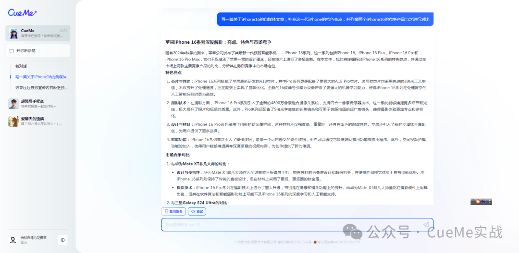This screenshot has height=253, width=519.
Task: Open the 超强写手程章 chat
Action: [x=38, y=104]
